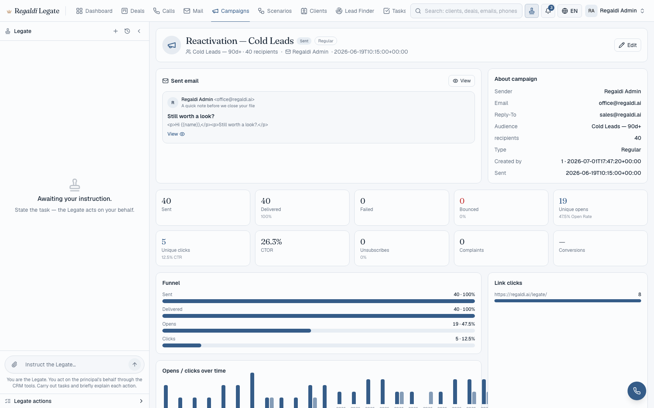Screen dimensions: 654x408
Task: Click the Delivered funnel progress bar
Action: (318, 316)
